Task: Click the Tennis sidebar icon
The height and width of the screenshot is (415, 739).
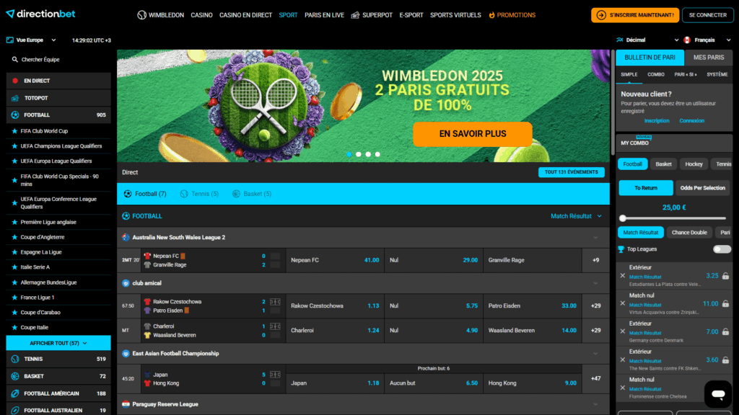Action: [15, 359]
